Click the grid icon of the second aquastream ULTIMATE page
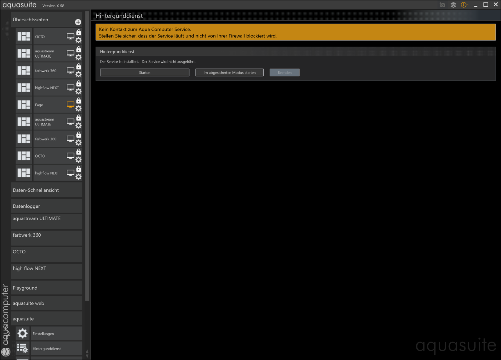This screenshot has height=360, width=501. tap(24, 122)
